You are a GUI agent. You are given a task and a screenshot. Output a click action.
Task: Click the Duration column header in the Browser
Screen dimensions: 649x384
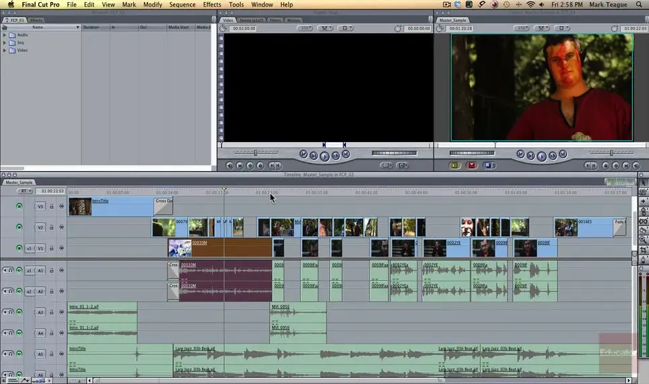(95, 27)
